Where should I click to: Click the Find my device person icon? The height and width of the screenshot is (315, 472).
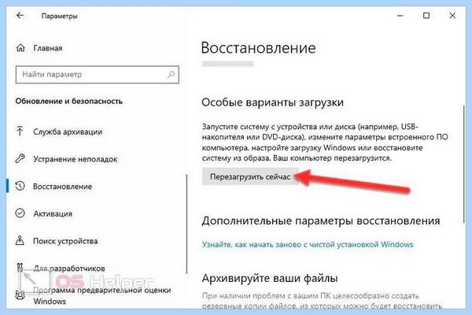20,240
